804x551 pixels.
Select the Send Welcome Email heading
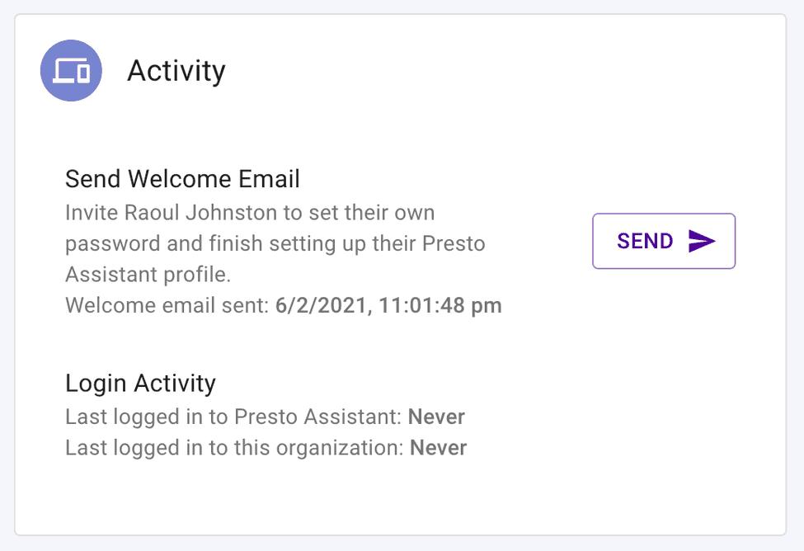(182, 178)
